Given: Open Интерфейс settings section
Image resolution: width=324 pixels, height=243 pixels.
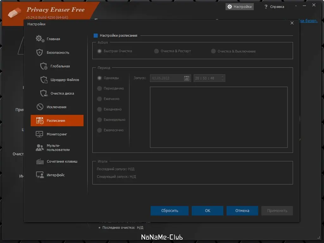Looking at the screenshot, I should click(x=57, y=175).
